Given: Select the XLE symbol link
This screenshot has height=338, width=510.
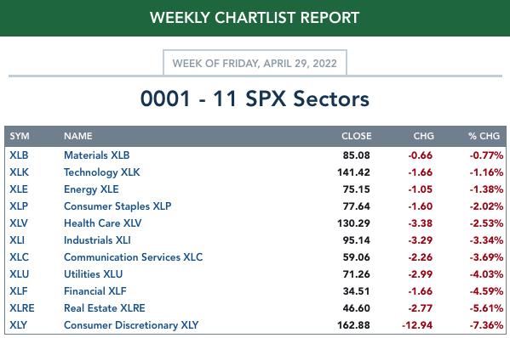Looking at the screenshot, I should coord(19,189).
